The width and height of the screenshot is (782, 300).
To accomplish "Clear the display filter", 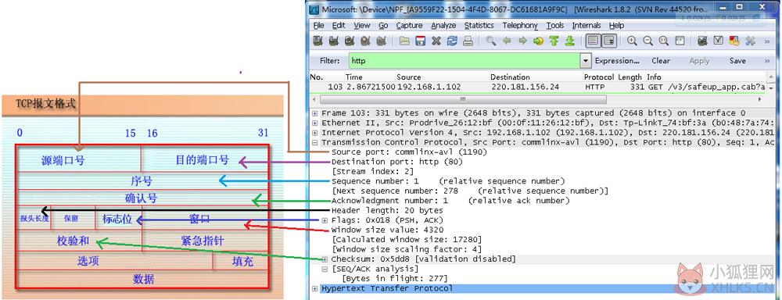I will tap(660, 61).
